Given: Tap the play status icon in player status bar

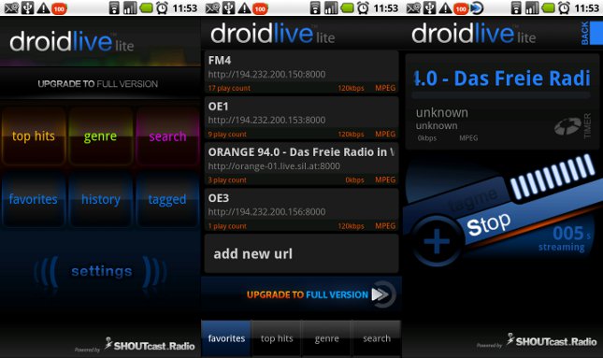Looking at the screenshot, I should [x=477, y=8].
